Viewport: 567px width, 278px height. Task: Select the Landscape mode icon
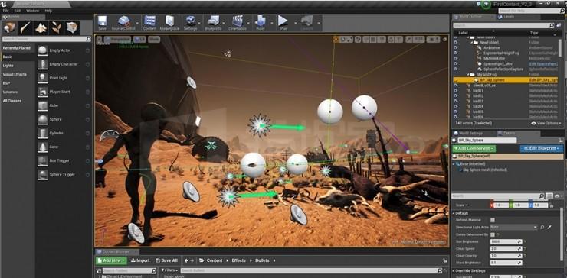point(41,27)
